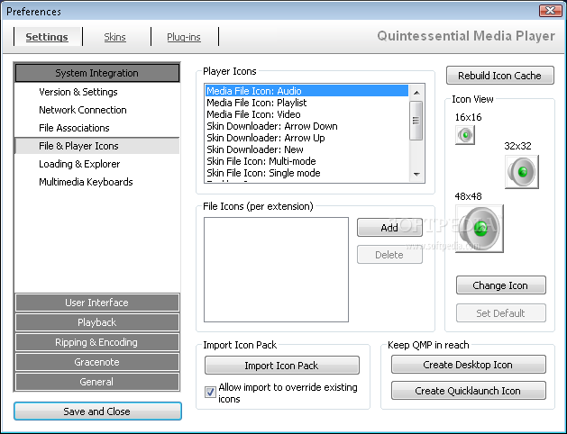
Task: Select Skin File Icon: Single mode entry
Action: point(306,173)
